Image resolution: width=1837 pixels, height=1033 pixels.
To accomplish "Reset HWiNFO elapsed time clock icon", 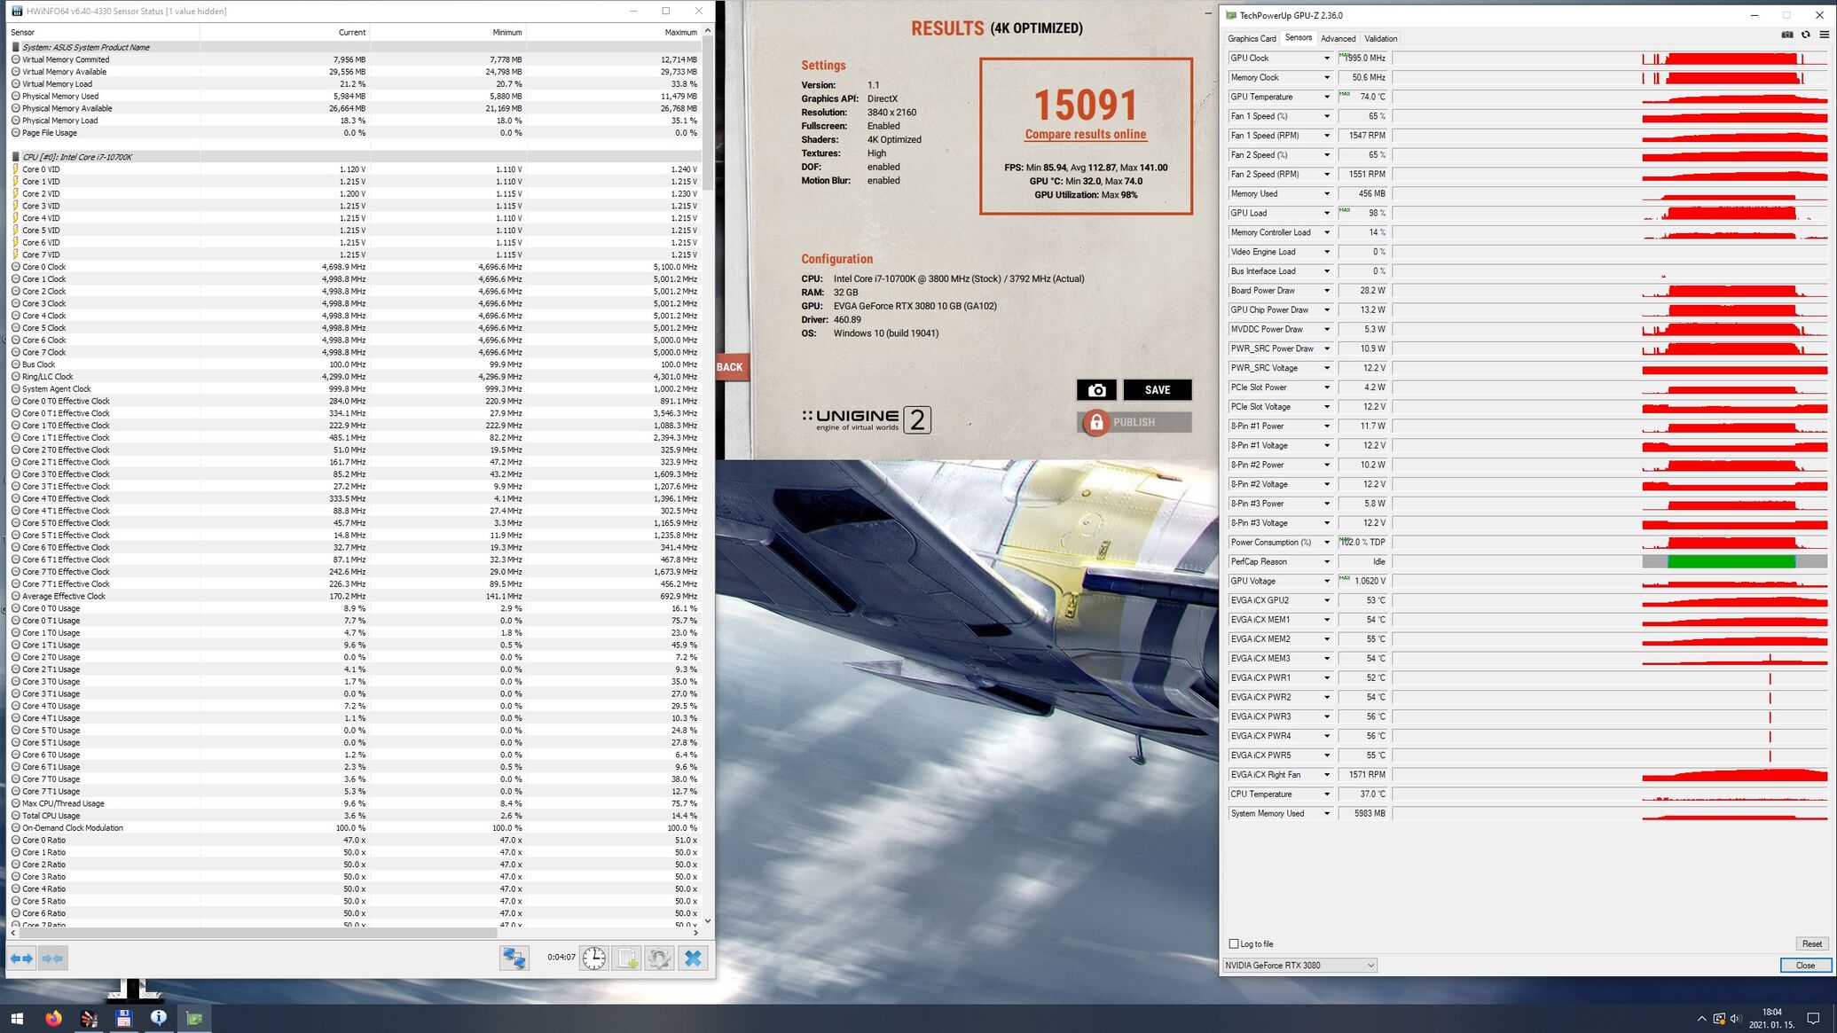I will point(593,958).
